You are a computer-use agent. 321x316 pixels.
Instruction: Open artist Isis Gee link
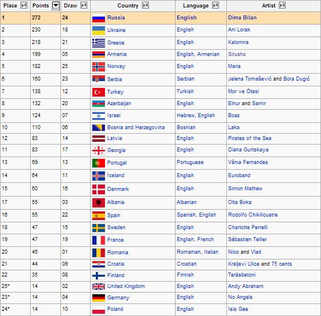tap(238, 309)
